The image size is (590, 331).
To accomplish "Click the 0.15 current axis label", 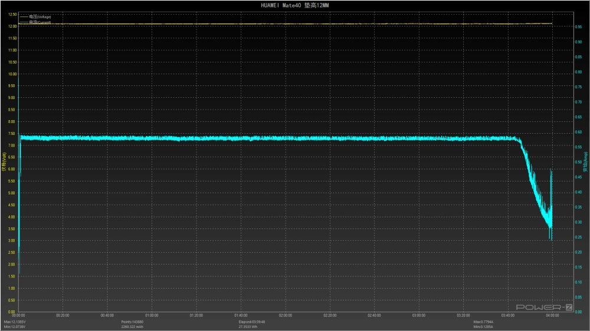I will (578, 267).
